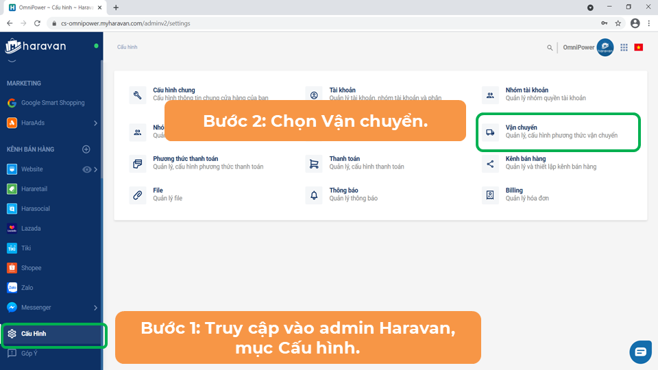Toggle Website visibility eye icon
The width and height of the screenshot is (658, 370).
point(86,169)
